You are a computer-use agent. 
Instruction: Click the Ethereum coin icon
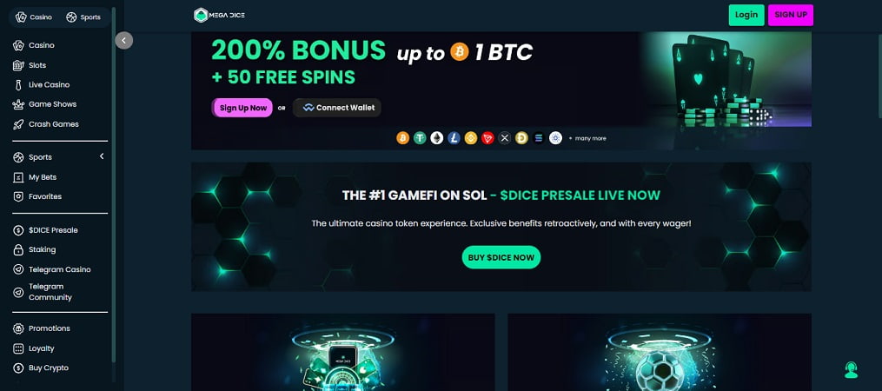click(x=437, y=138)
